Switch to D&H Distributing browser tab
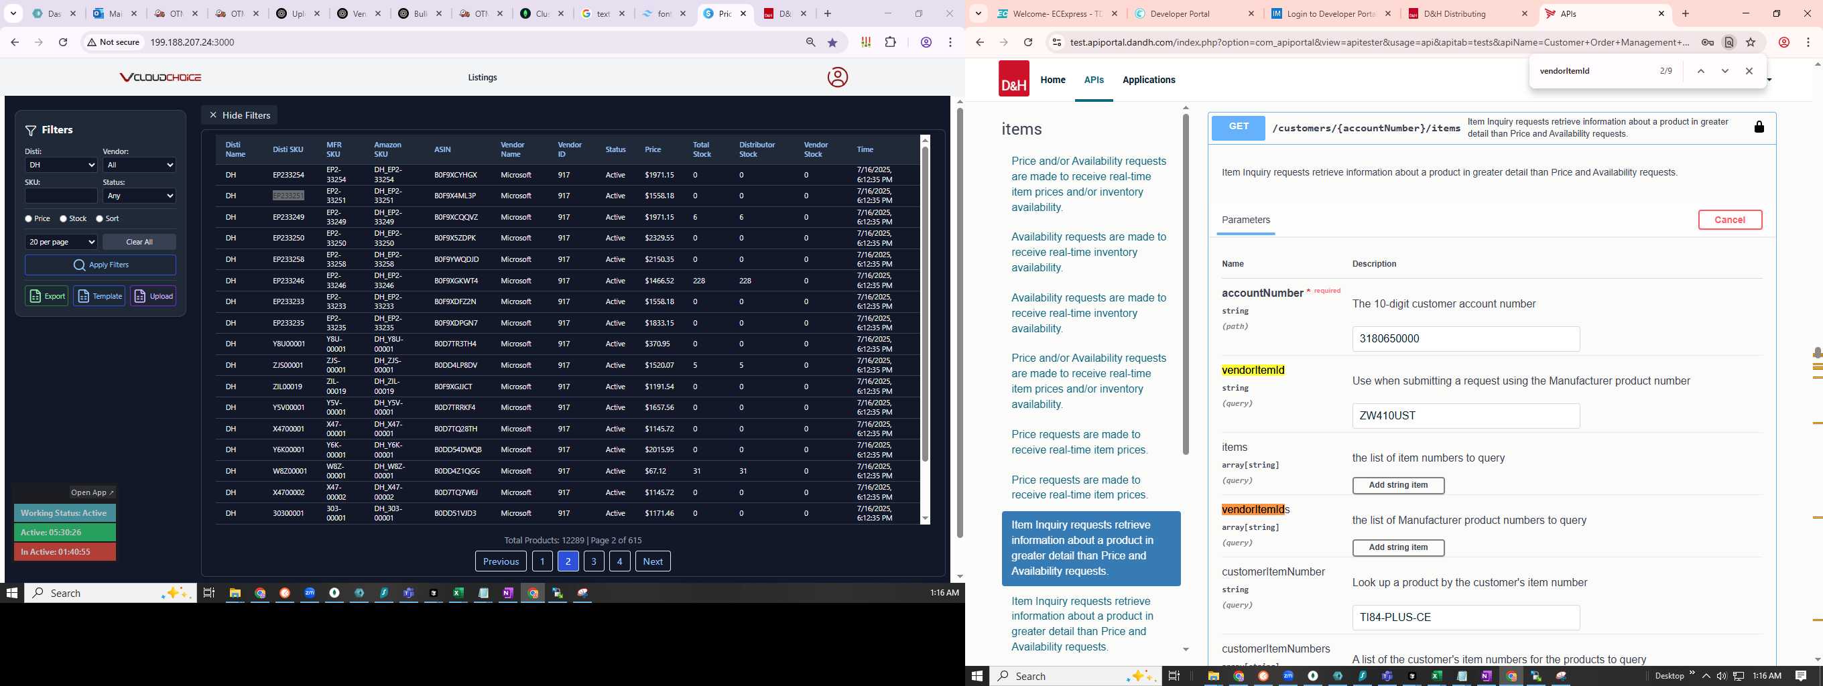 [1468, 13]
